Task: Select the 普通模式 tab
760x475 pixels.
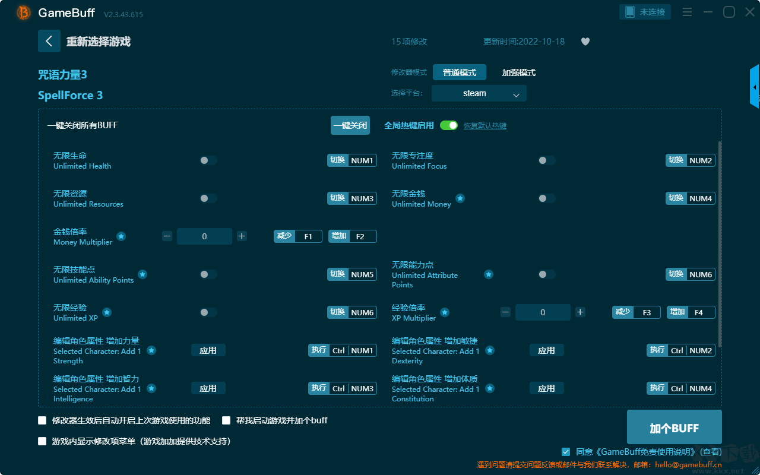Action: (460, 72)
